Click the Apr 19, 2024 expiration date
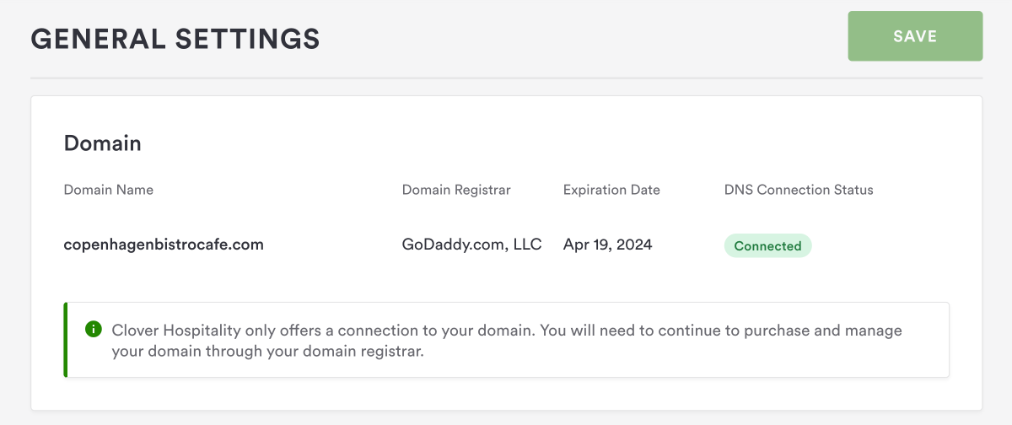Viewport: 1012px width, 425px height. [x=607, y=245]
